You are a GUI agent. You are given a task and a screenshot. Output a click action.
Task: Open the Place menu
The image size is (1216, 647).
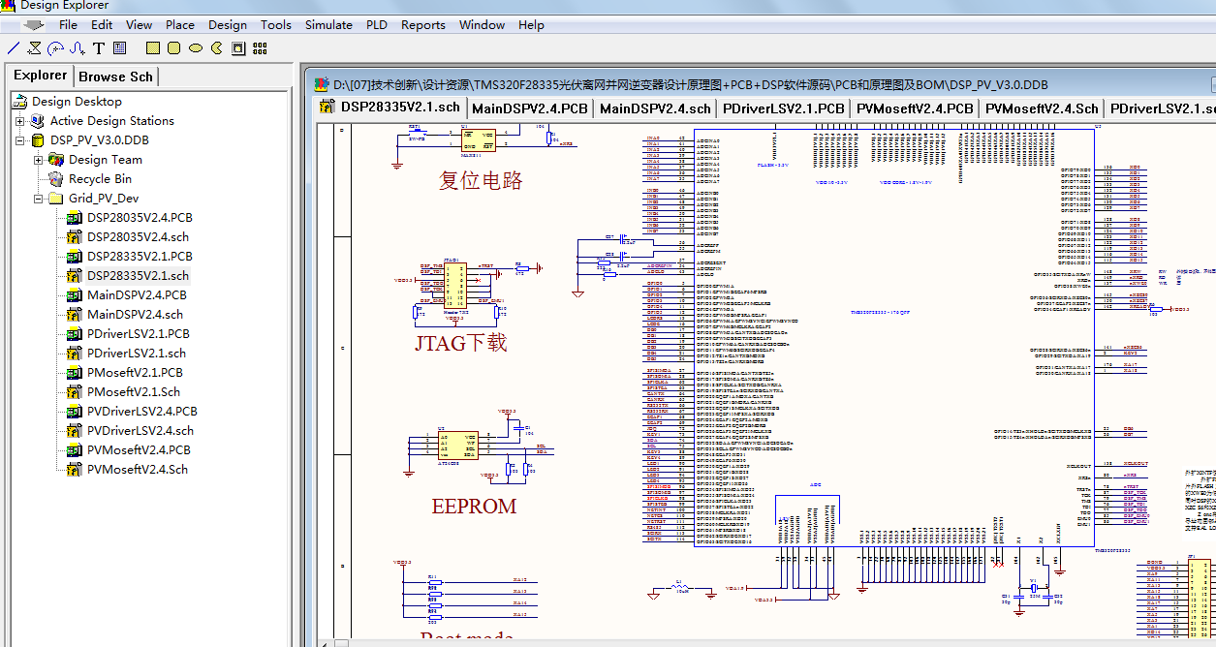[180, 25]
